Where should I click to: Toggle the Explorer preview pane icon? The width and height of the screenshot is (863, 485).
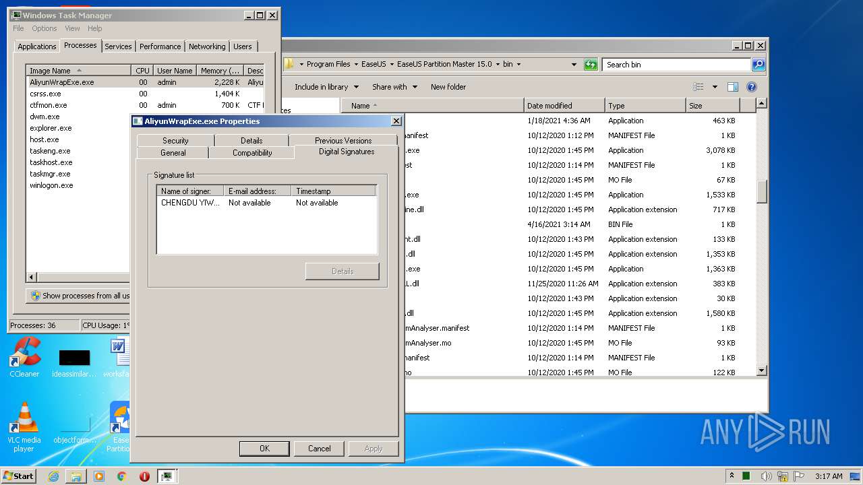(733, 87)
